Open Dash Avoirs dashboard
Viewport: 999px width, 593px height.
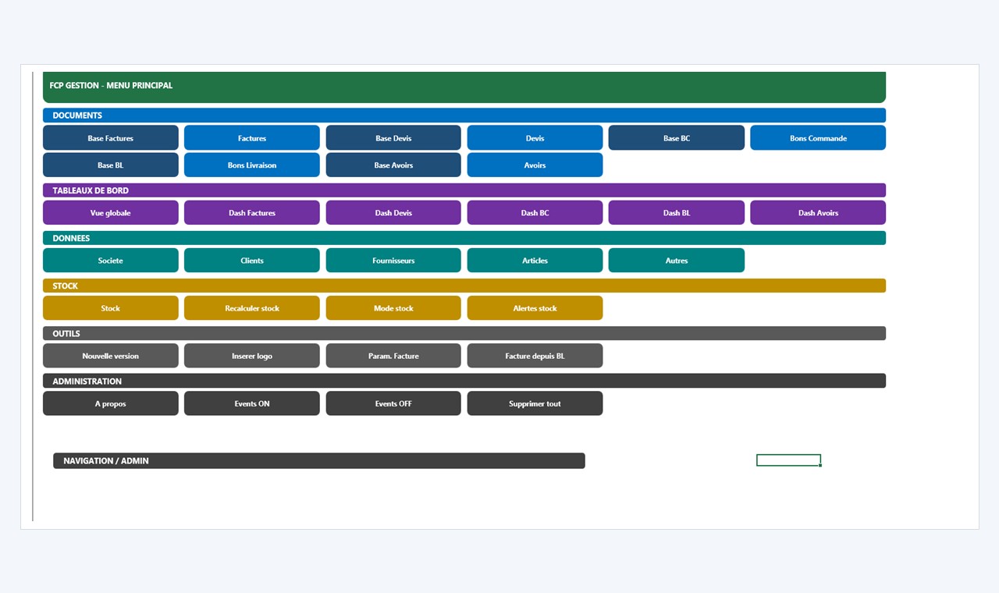click(x=818, y=213)
